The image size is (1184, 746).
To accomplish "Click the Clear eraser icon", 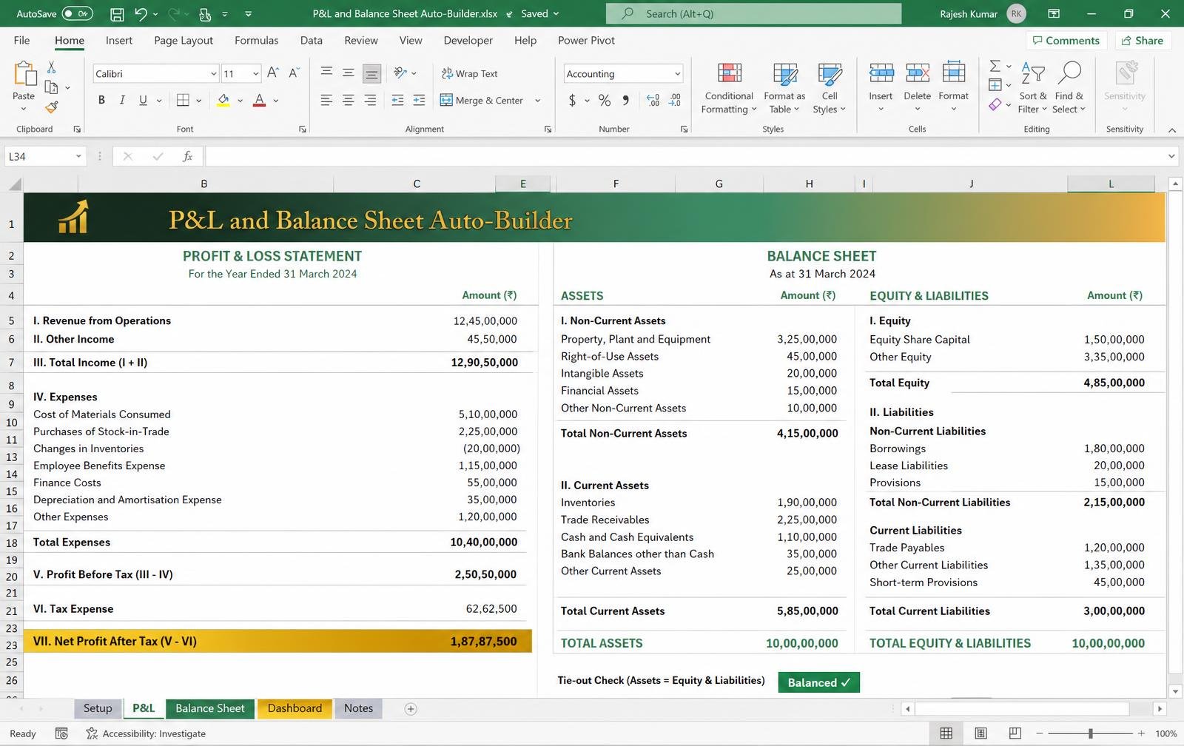I will (995, 105).
